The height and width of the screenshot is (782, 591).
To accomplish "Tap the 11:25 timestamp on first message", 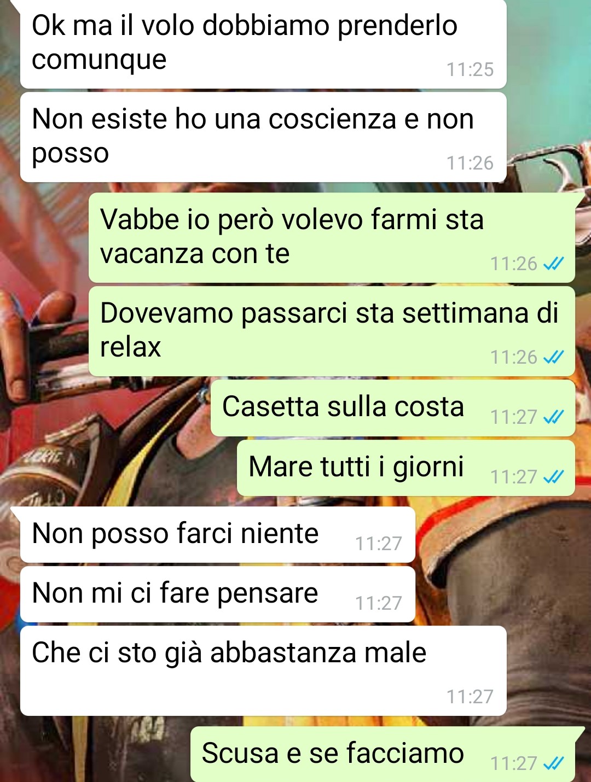I will point(470,69).
